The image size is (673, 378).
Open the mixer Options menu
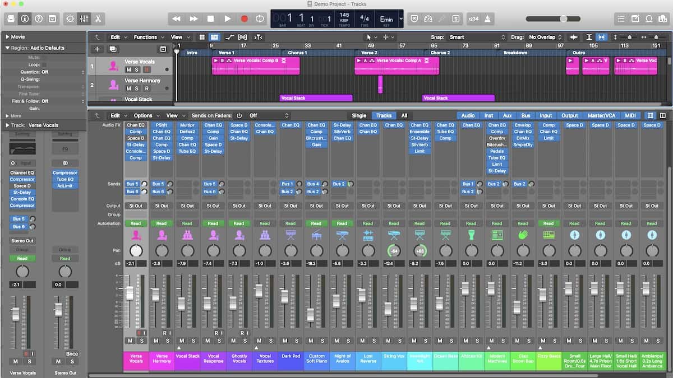[x=145, y=115]
